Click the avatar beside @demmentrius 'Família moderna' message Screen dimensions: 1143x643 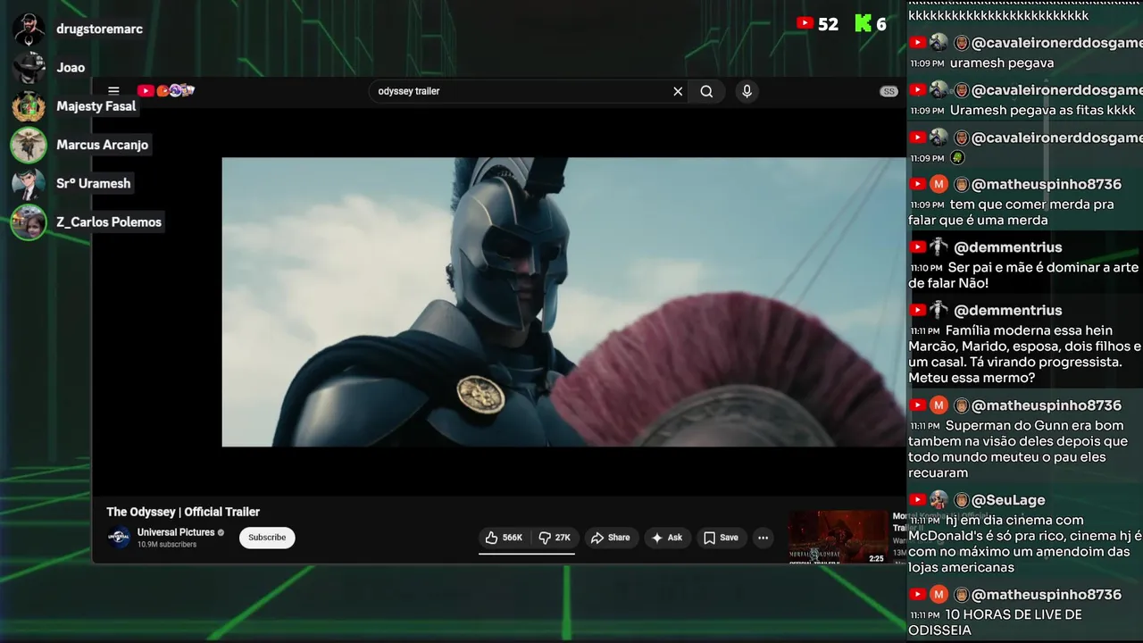click(x=939, y=310)
